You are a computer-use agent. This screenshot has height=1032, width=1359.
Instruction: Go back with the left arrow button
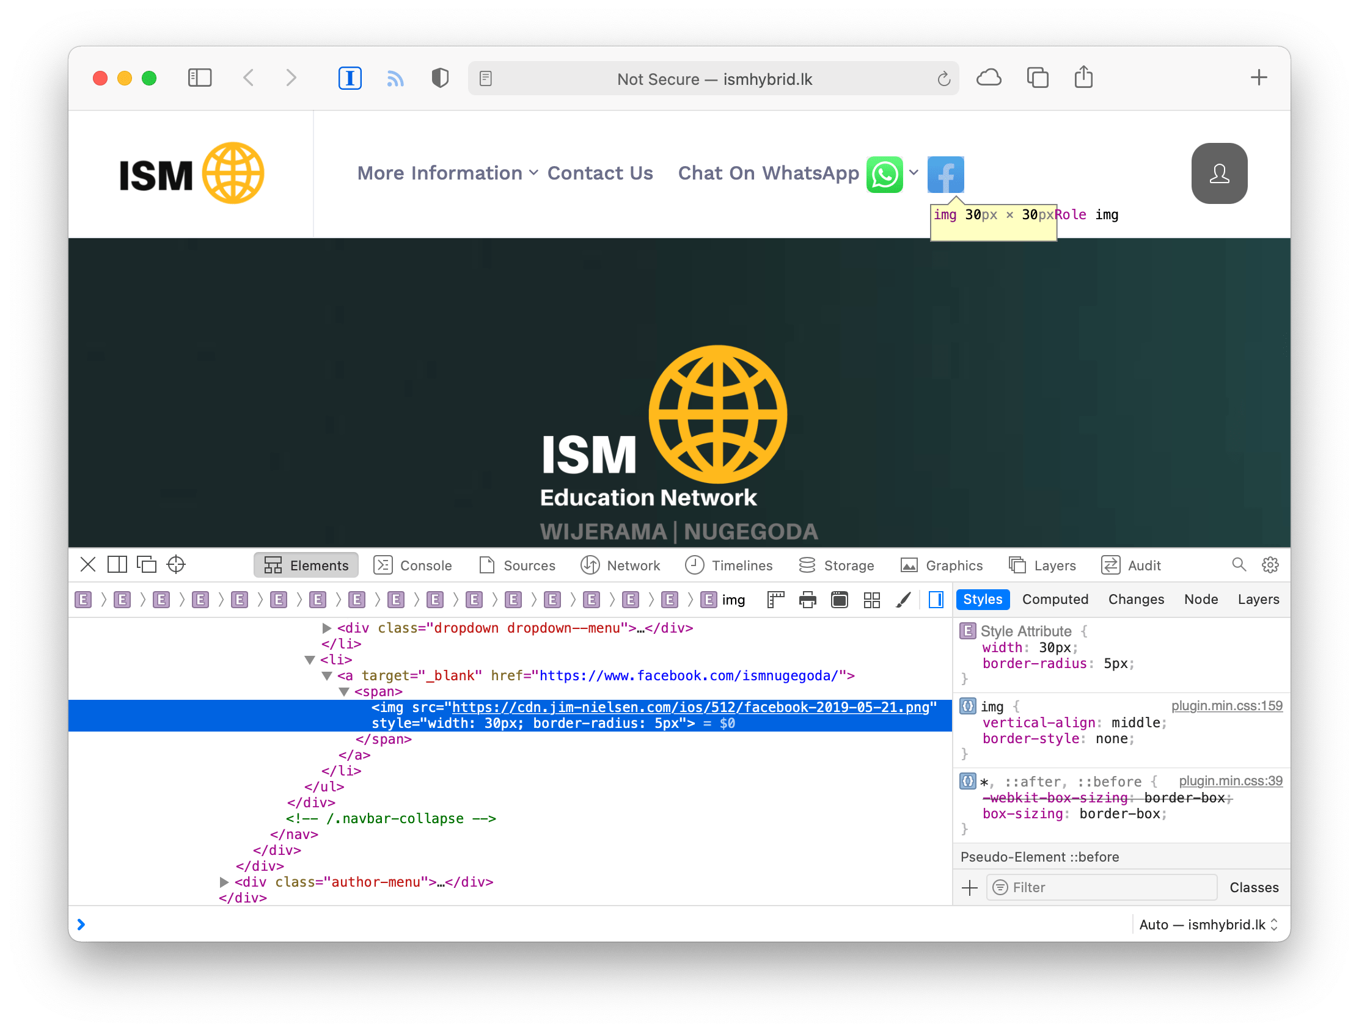[248, 78]
